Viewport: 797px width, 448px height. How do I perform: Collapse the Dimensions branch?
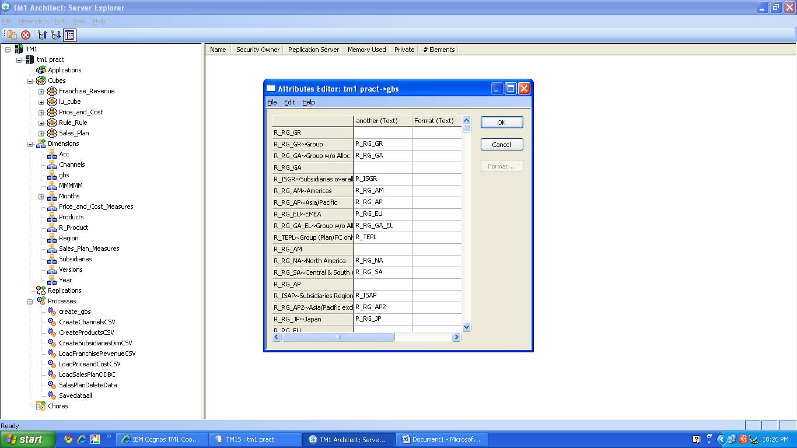30,144
